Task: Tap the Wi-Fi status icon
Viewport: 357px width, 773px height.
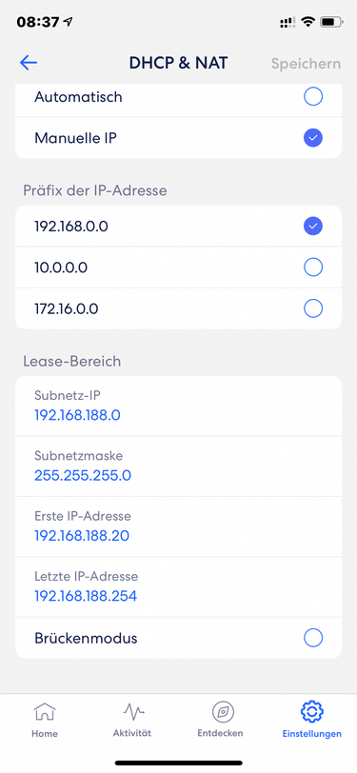Action: point(308,22)
